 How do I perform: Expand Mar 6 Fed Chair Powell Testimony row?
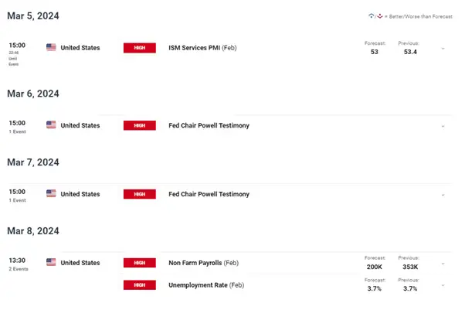(443, 126)
